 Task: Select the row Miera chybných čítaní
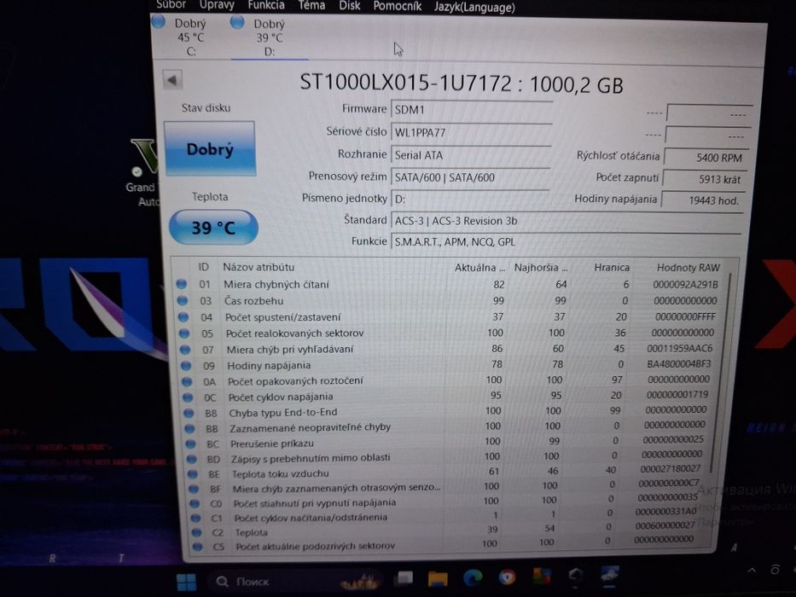pos(449,284)
